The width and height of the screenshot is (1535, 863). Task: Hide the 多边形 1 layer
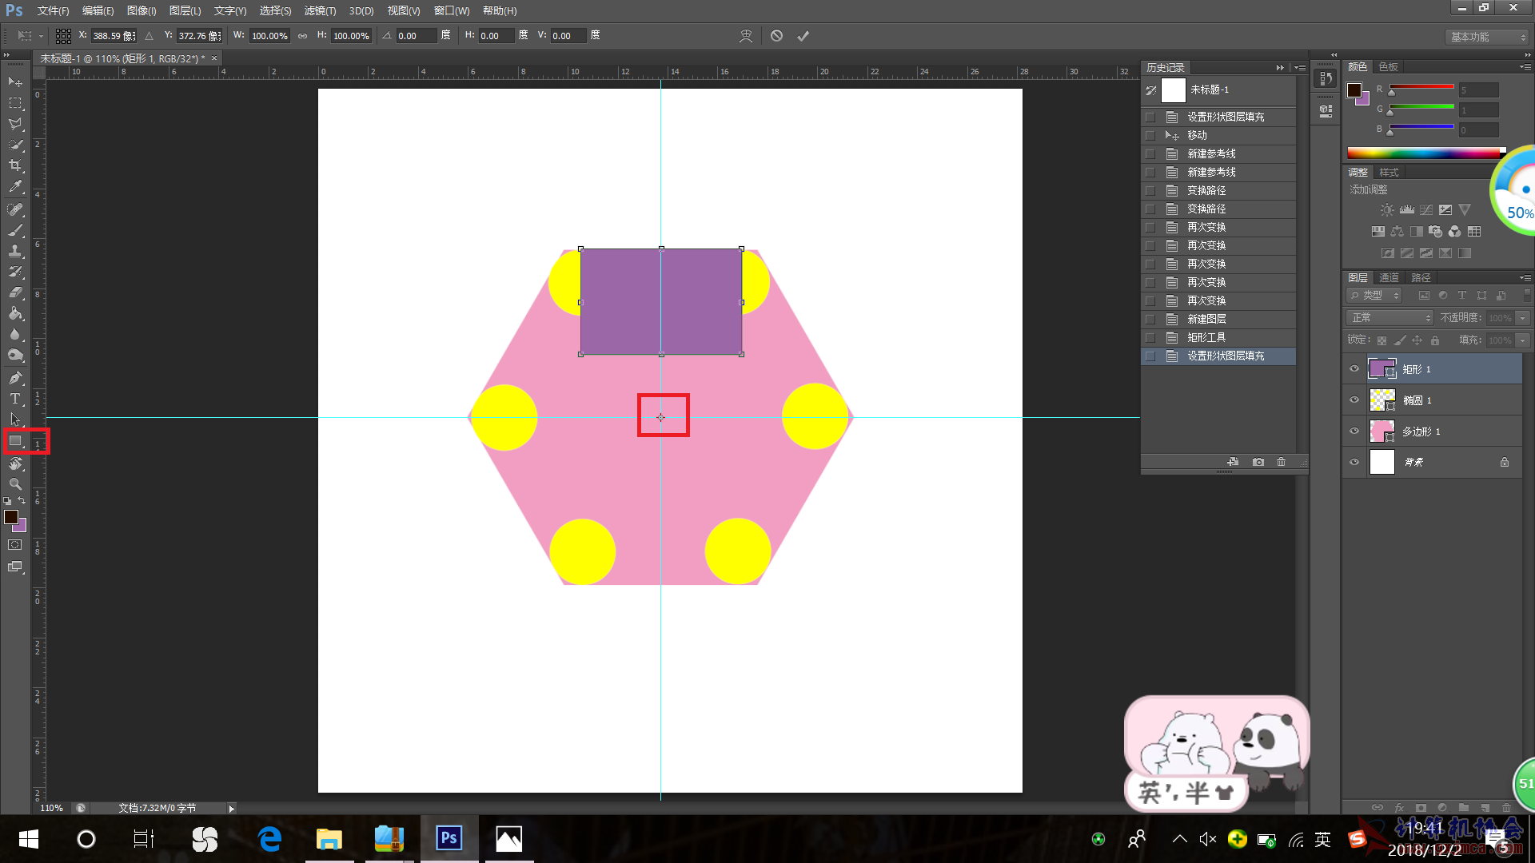1354,431
